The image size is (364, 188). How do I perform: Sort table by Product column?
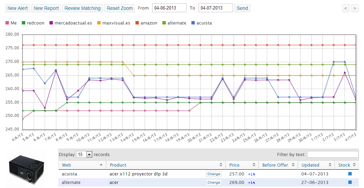tap(166, 165)
